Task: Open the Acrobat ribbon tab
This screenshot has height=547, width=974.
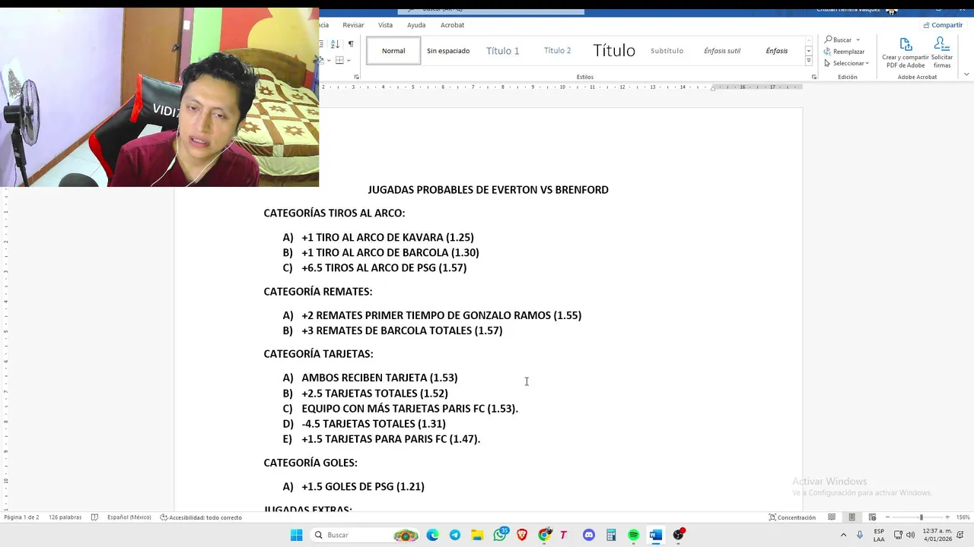Action: pyautogui.click(x=452, y=25)
